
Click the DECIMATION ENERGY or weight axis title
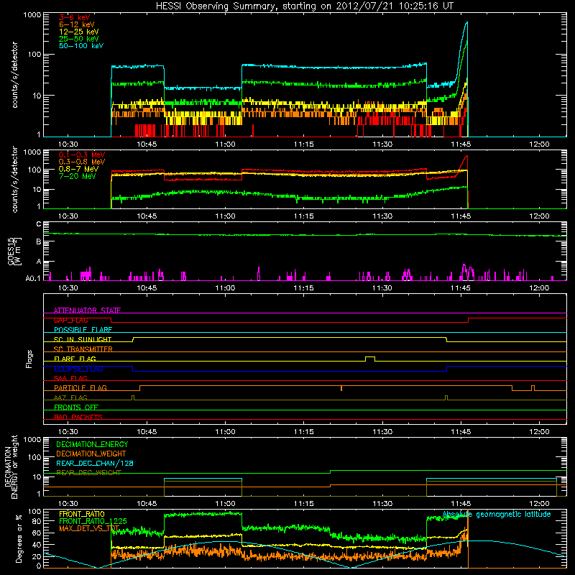[11, 466]
